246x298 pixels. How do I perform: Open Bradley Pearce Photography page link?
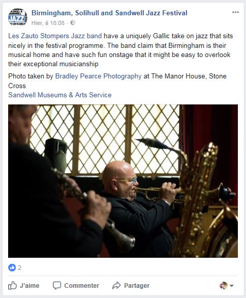click(x=98, y=76)
